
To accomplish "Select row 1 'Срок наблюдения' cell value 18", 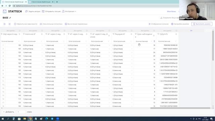I will (x=145, y=45).
